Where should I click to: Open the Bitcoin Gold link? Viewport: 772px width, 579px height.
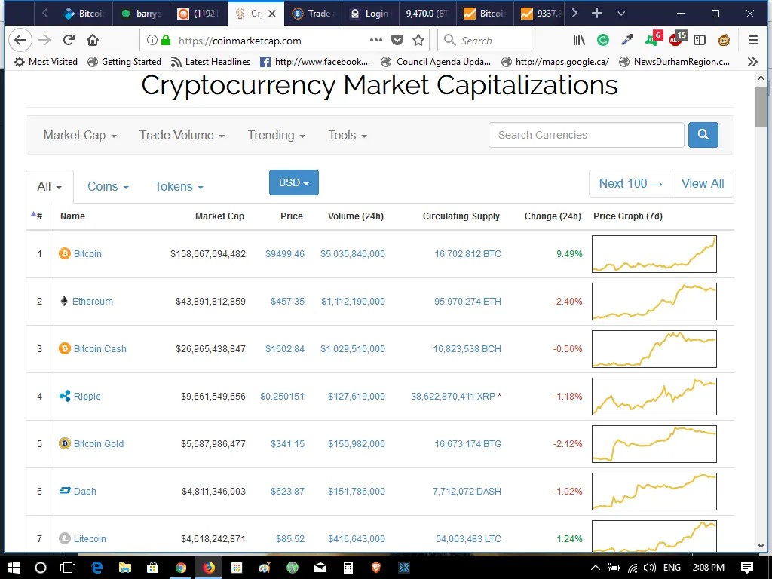coord(99,443)
